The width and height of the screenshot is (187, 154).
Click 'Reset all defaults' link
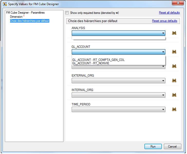coord(169,13)
